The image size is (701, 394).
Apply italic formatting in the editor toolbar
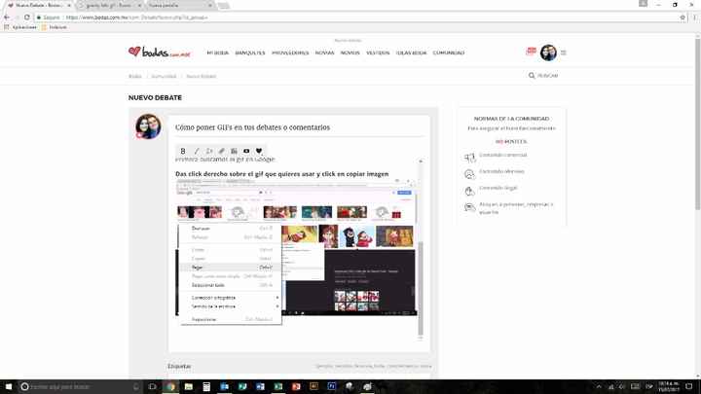(x=197, y=151)
